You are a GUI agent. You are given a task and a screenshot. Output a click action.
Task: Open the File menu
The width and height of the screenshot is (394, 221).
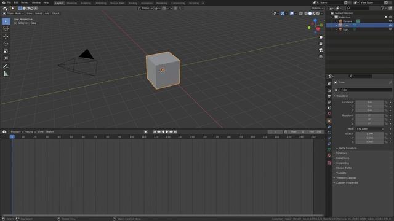click(9, 2)
